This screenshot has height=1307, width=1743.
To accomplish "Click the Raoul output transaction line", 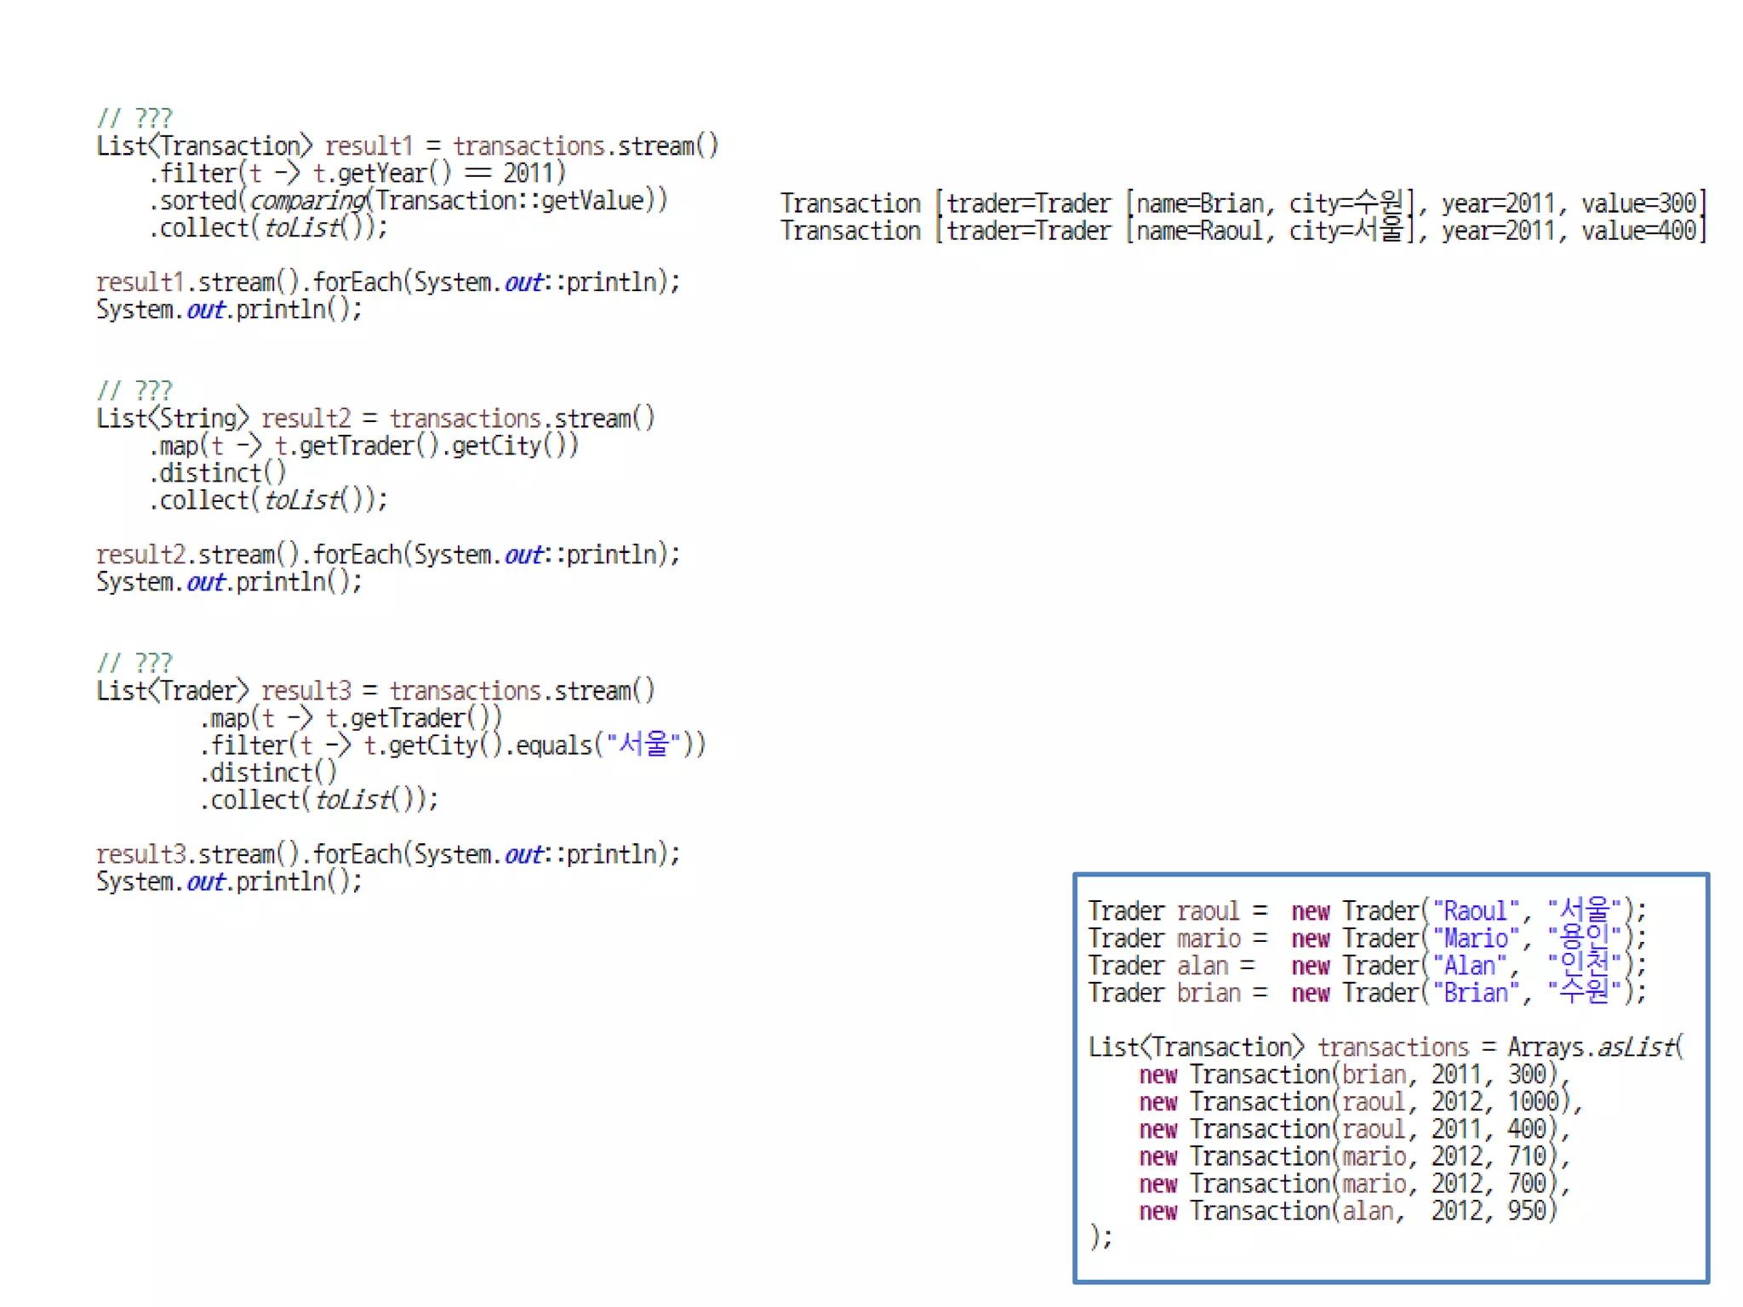I will point(1243,231).
